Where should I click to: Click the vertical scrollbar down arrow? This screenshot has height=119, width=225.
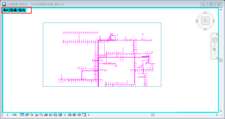tap(221, 111)
